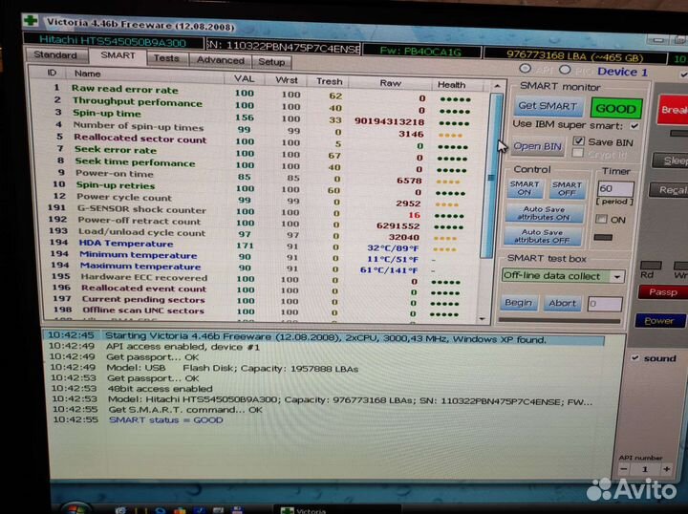Viewport: 688px width, 514px height.
Task: Click the blue Power button
Action: point(658,321)
